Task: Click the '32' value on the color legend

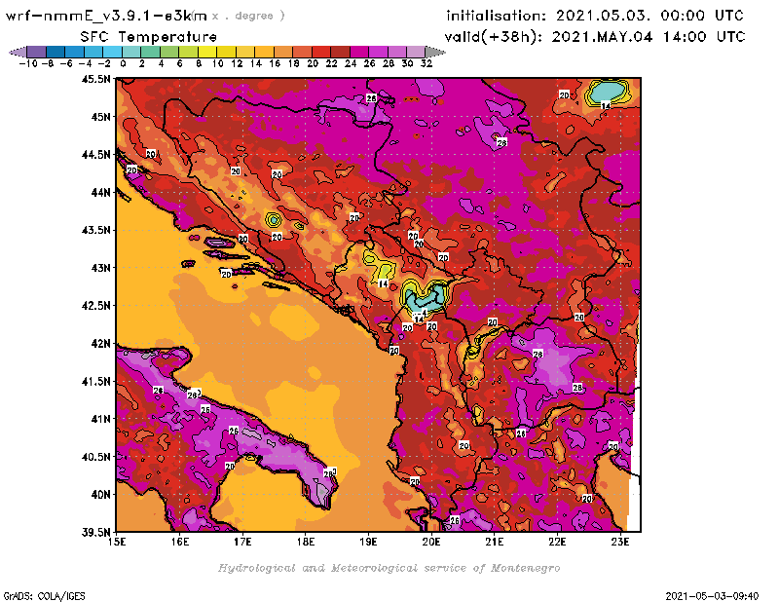Action: point(427,63)
